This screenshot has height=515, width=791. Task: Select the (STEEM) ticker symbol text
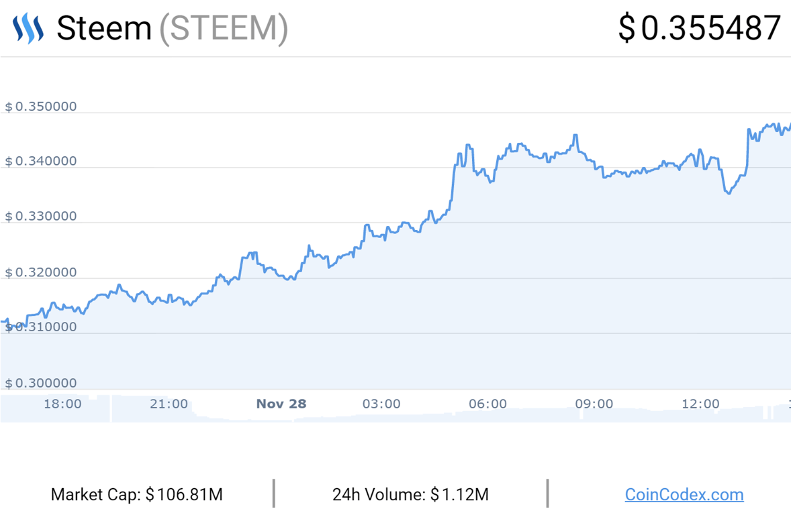tap(224, 29)
